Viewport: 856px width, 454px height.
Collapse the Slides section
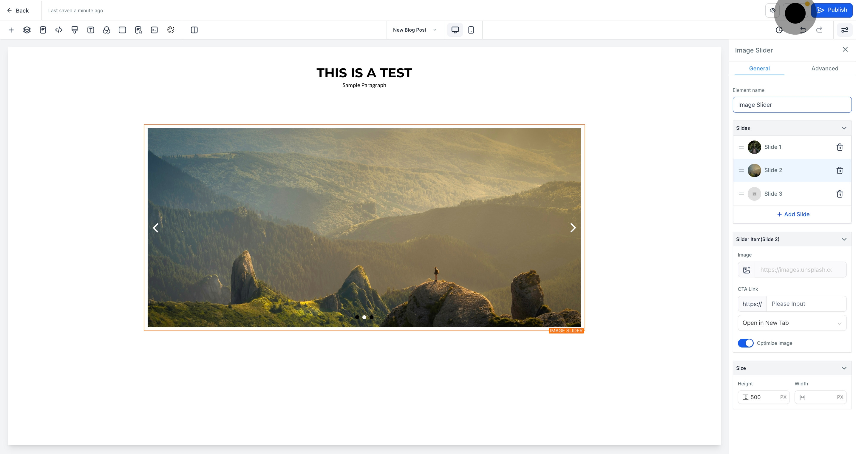click(x=844, y=128)
